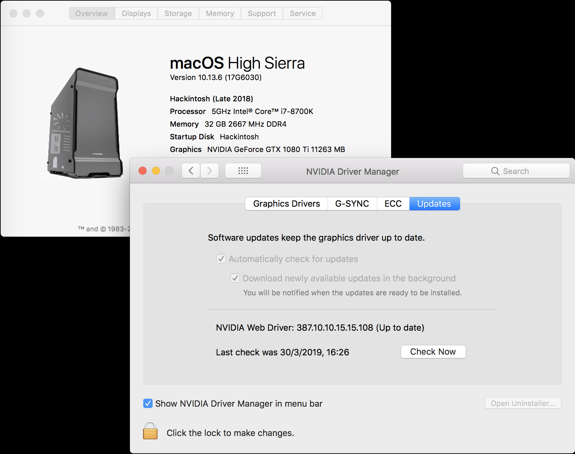This screenshot has height=454, width=575.
Task: Click the macOS High Sierra title
Action: pyautogui.click(x=237, y=63)
